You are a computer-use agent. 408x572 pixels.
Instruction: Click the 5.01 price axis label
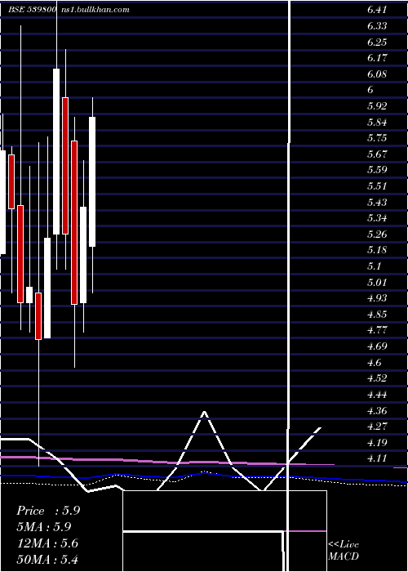[x=377, y=282]
